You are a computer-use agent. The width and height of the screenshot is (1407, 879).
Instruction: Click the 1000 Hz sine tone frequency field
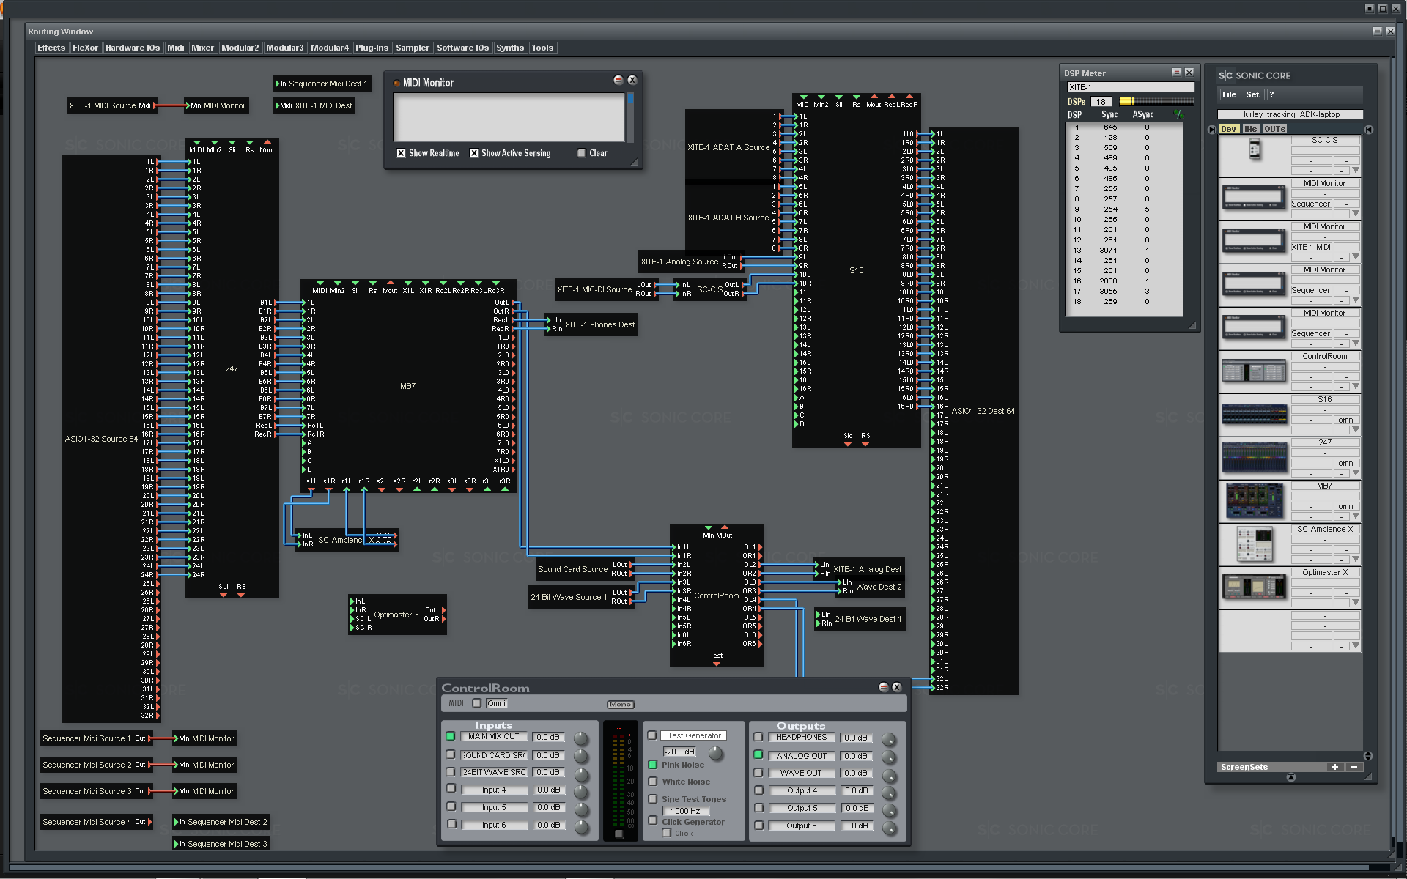[684, 811]
